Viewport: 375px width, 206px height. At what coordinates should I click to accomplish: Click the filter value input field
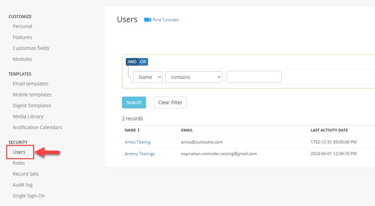pyautogui.click(x=254, y=77)
